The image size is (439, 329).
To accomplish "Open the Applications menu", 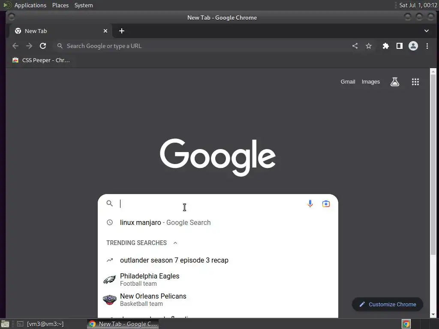I will pos(30,5).
